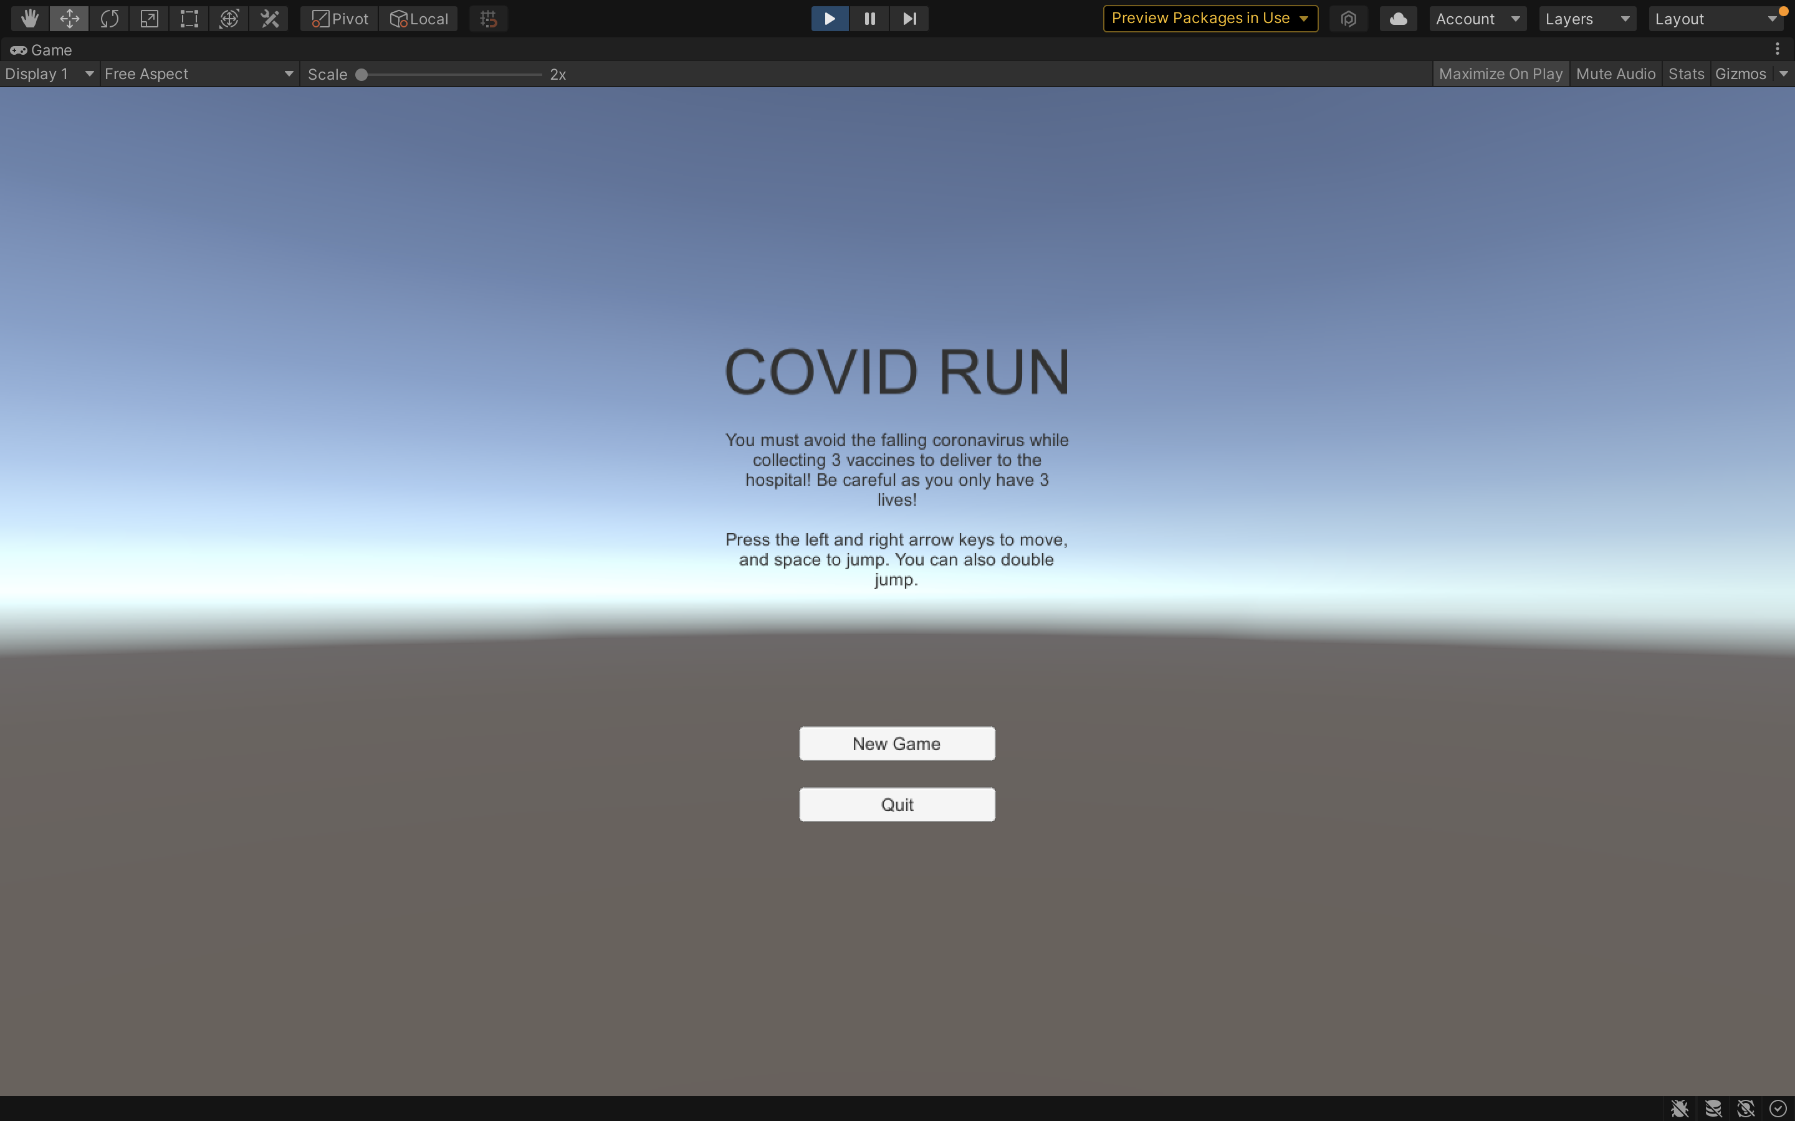Screen dimensions: 1795x1121
Task: Select the combined Transform tool
Action: 229,19
